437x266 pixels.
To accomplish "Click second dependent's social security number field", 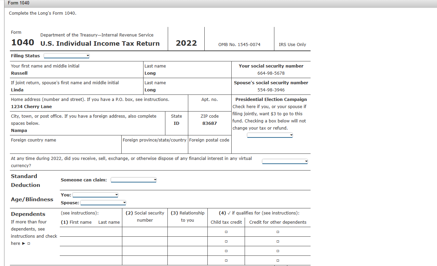I will [145, 241].
